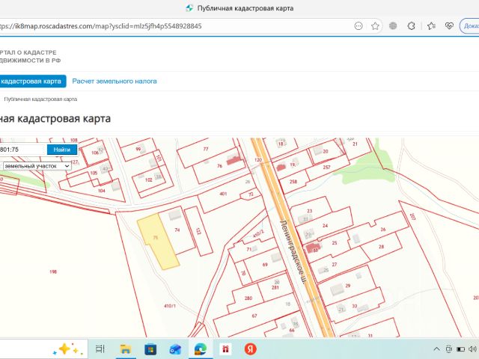Click parcel 122 on the map
Screen dimensions: 479x359
(198, 231)
